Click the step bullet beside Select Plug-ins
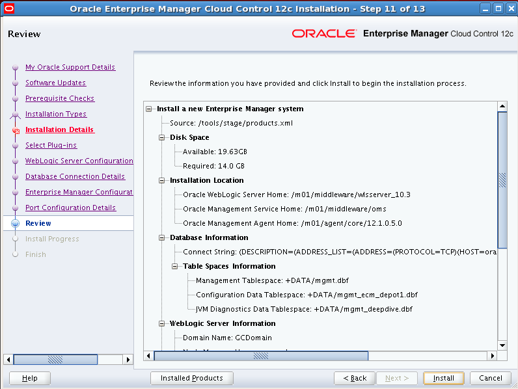The width and height of the screenshot is (518, 389). pos(15,146)
